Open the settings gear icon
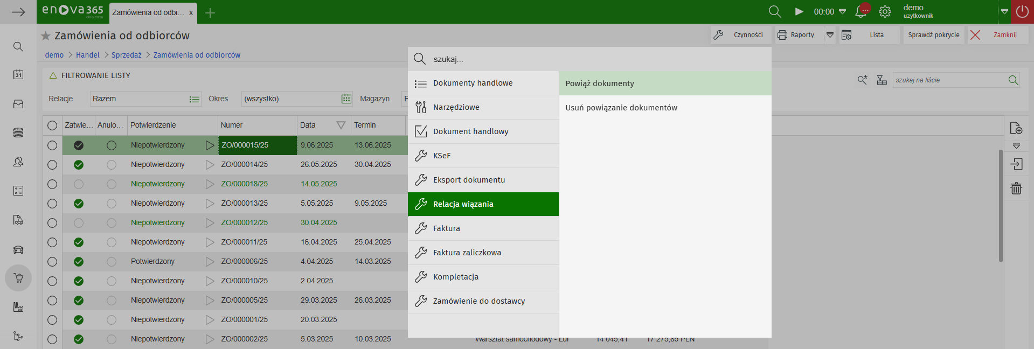Viewport: 1034px width, 349px height. tap(885, 12)
